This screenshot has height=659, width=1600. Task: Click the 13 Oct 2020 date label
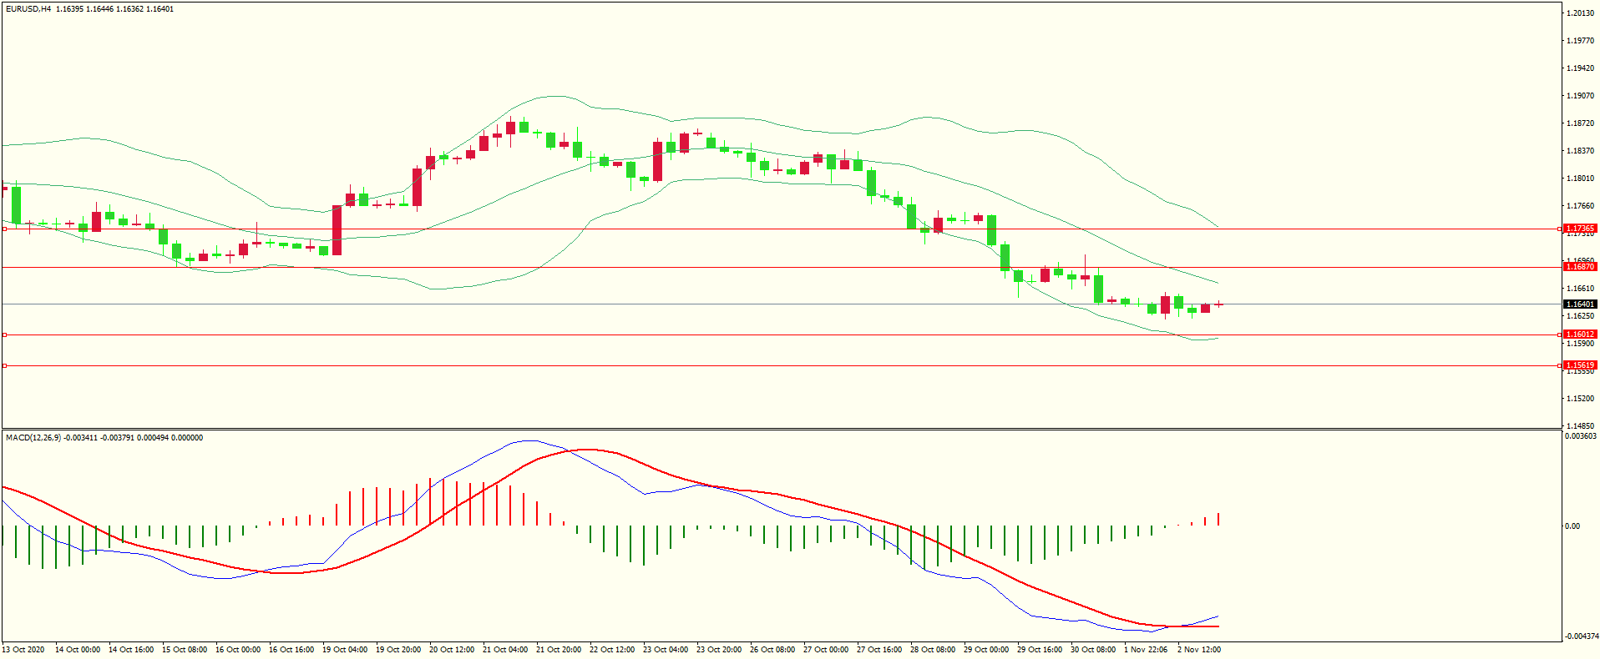click(x=23, y=650)
